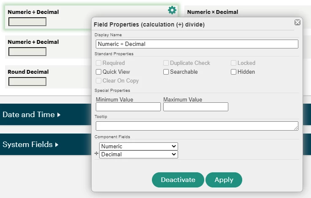Click the Apply button
The image size is (311, 198).
pos(224,180)
